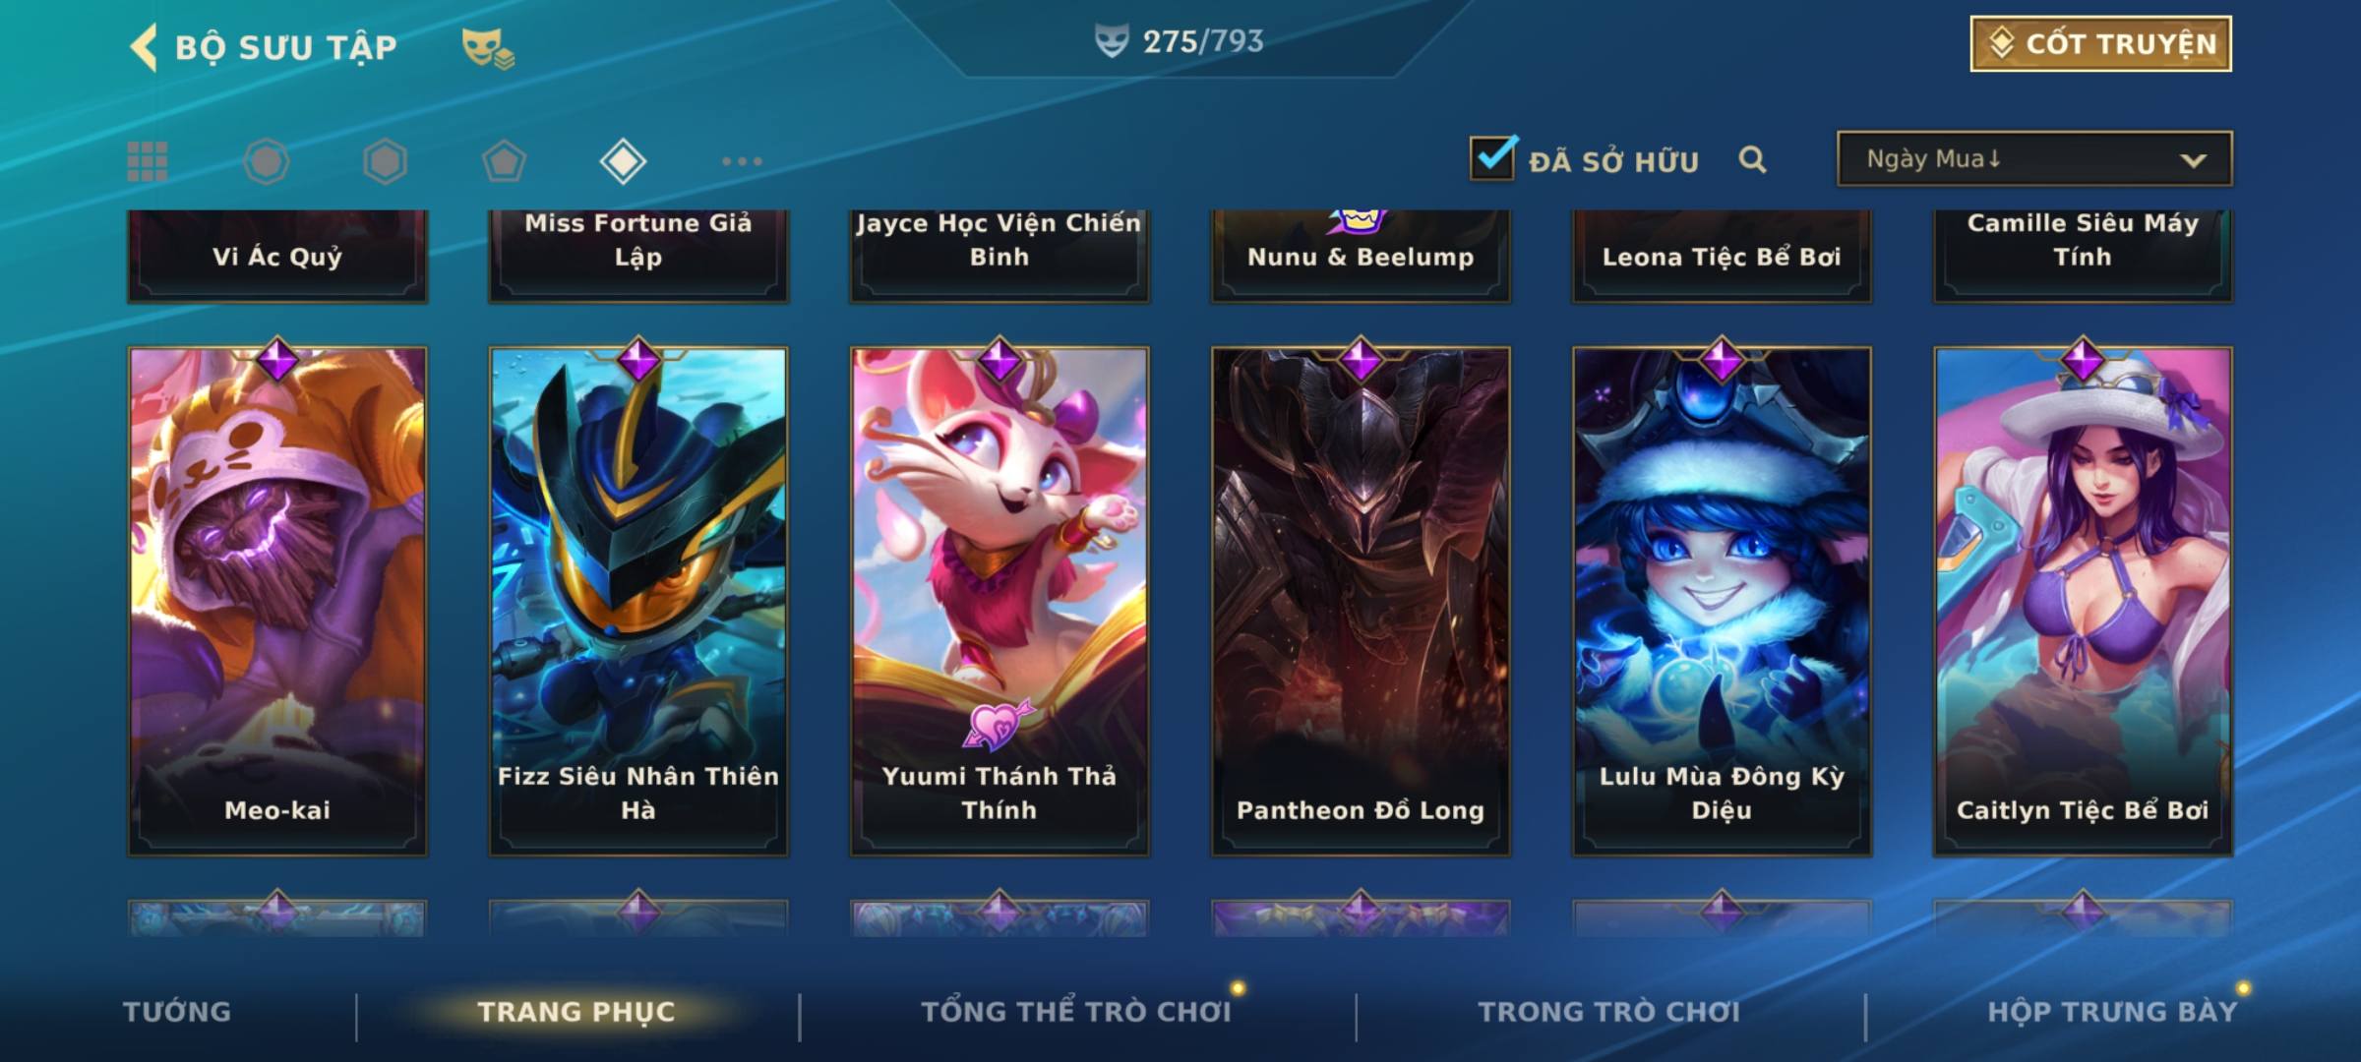Open the Ngày Mua sort dropdown

click(2034, 158)
